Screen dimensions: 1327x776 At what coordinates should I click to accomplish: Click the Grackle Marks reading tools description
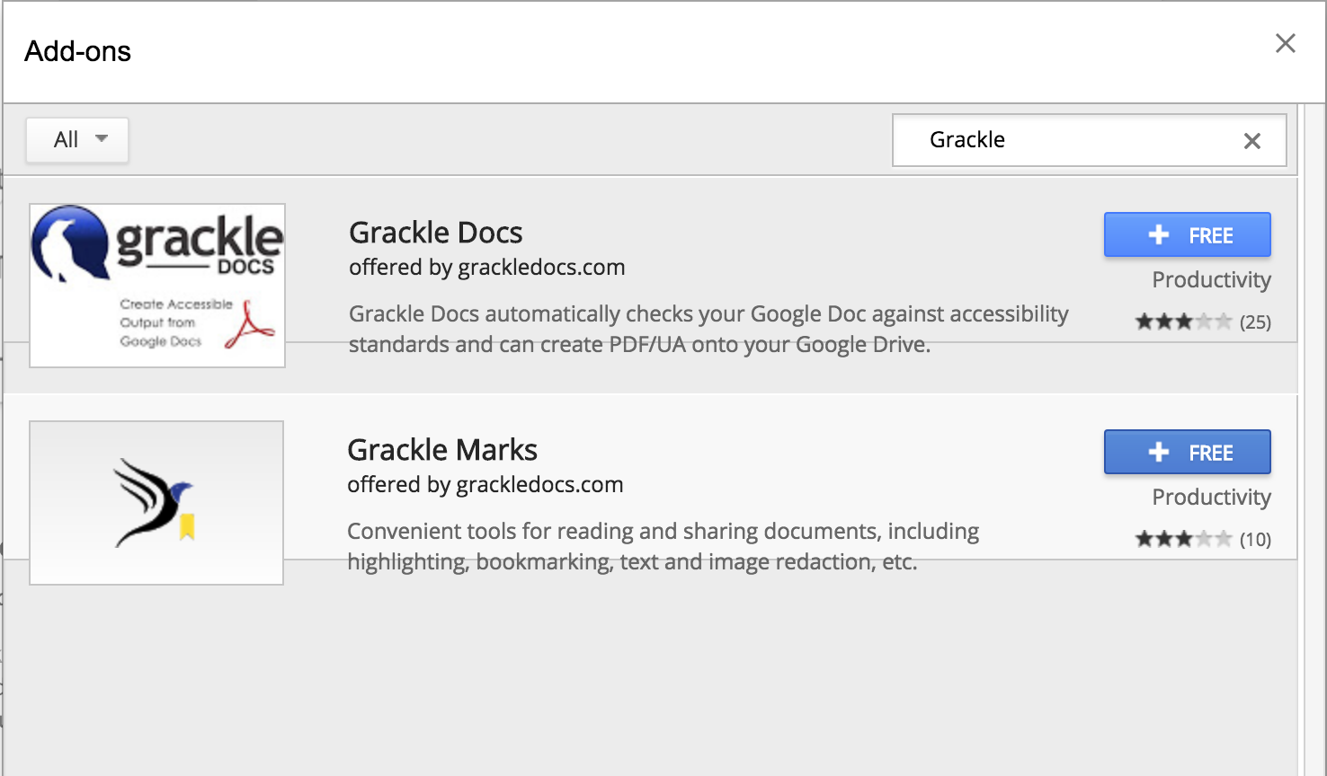(663, 546)
